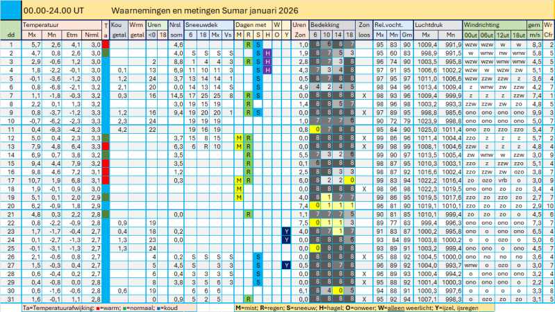
Task: Click the blue S snow marker on day 5
Action: (x=258, y=78)
